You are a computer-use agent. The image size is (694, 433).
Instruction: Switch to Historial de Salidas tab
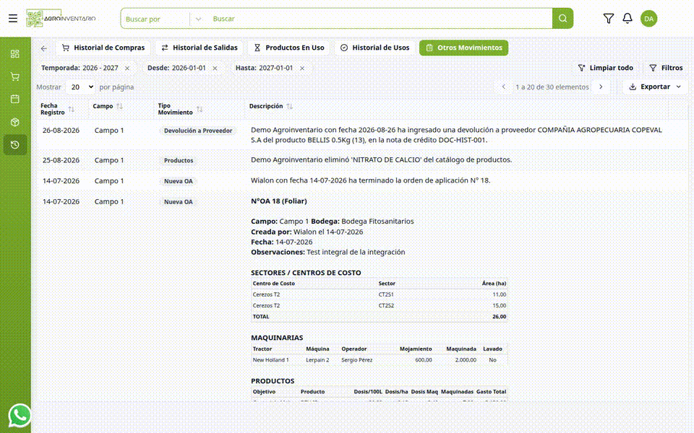point(200,48)
